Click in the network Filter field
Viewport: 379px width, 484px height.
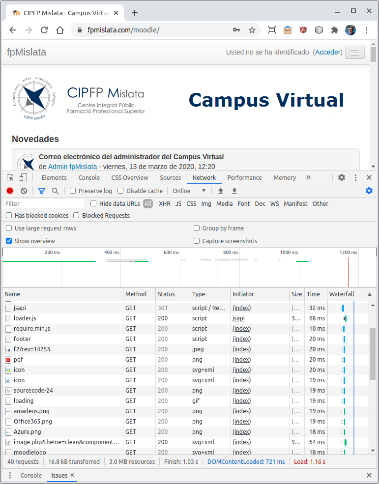pyautogui.click(x=44, y=203)
